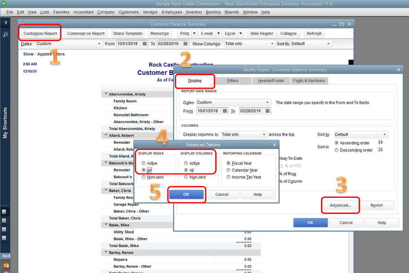This screenshot has height=273, width=409.
Task: Select Active under Display Rows
Action: 144,163
